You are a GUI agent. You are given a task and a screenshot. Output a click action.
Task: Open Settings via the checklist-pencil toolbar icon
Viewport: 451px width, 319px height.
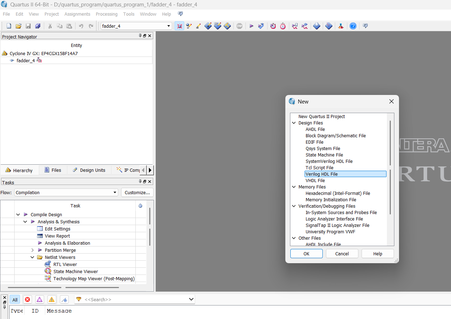point(189,26)
